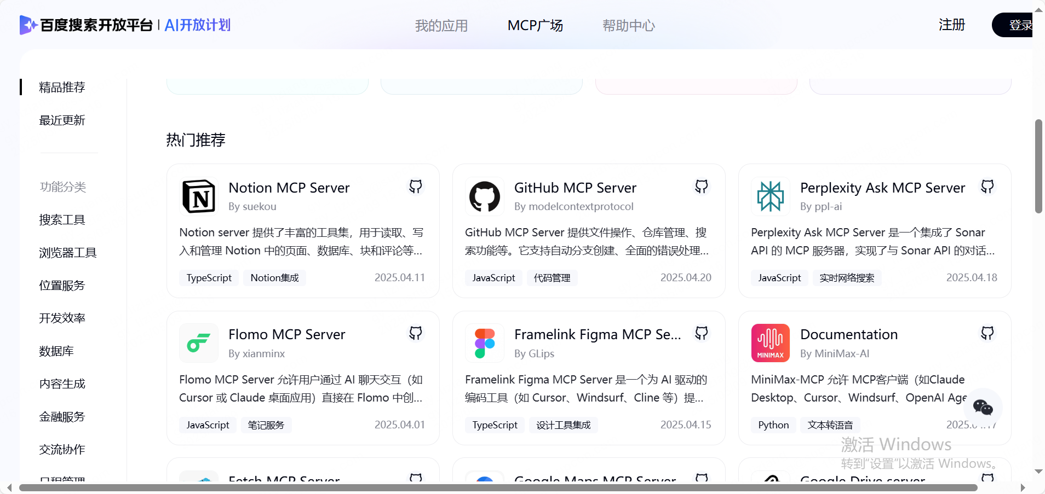The width and height of the screenshot is (1045, 494).
Task: Click the Notion logo icon
Action: [199, 196]
